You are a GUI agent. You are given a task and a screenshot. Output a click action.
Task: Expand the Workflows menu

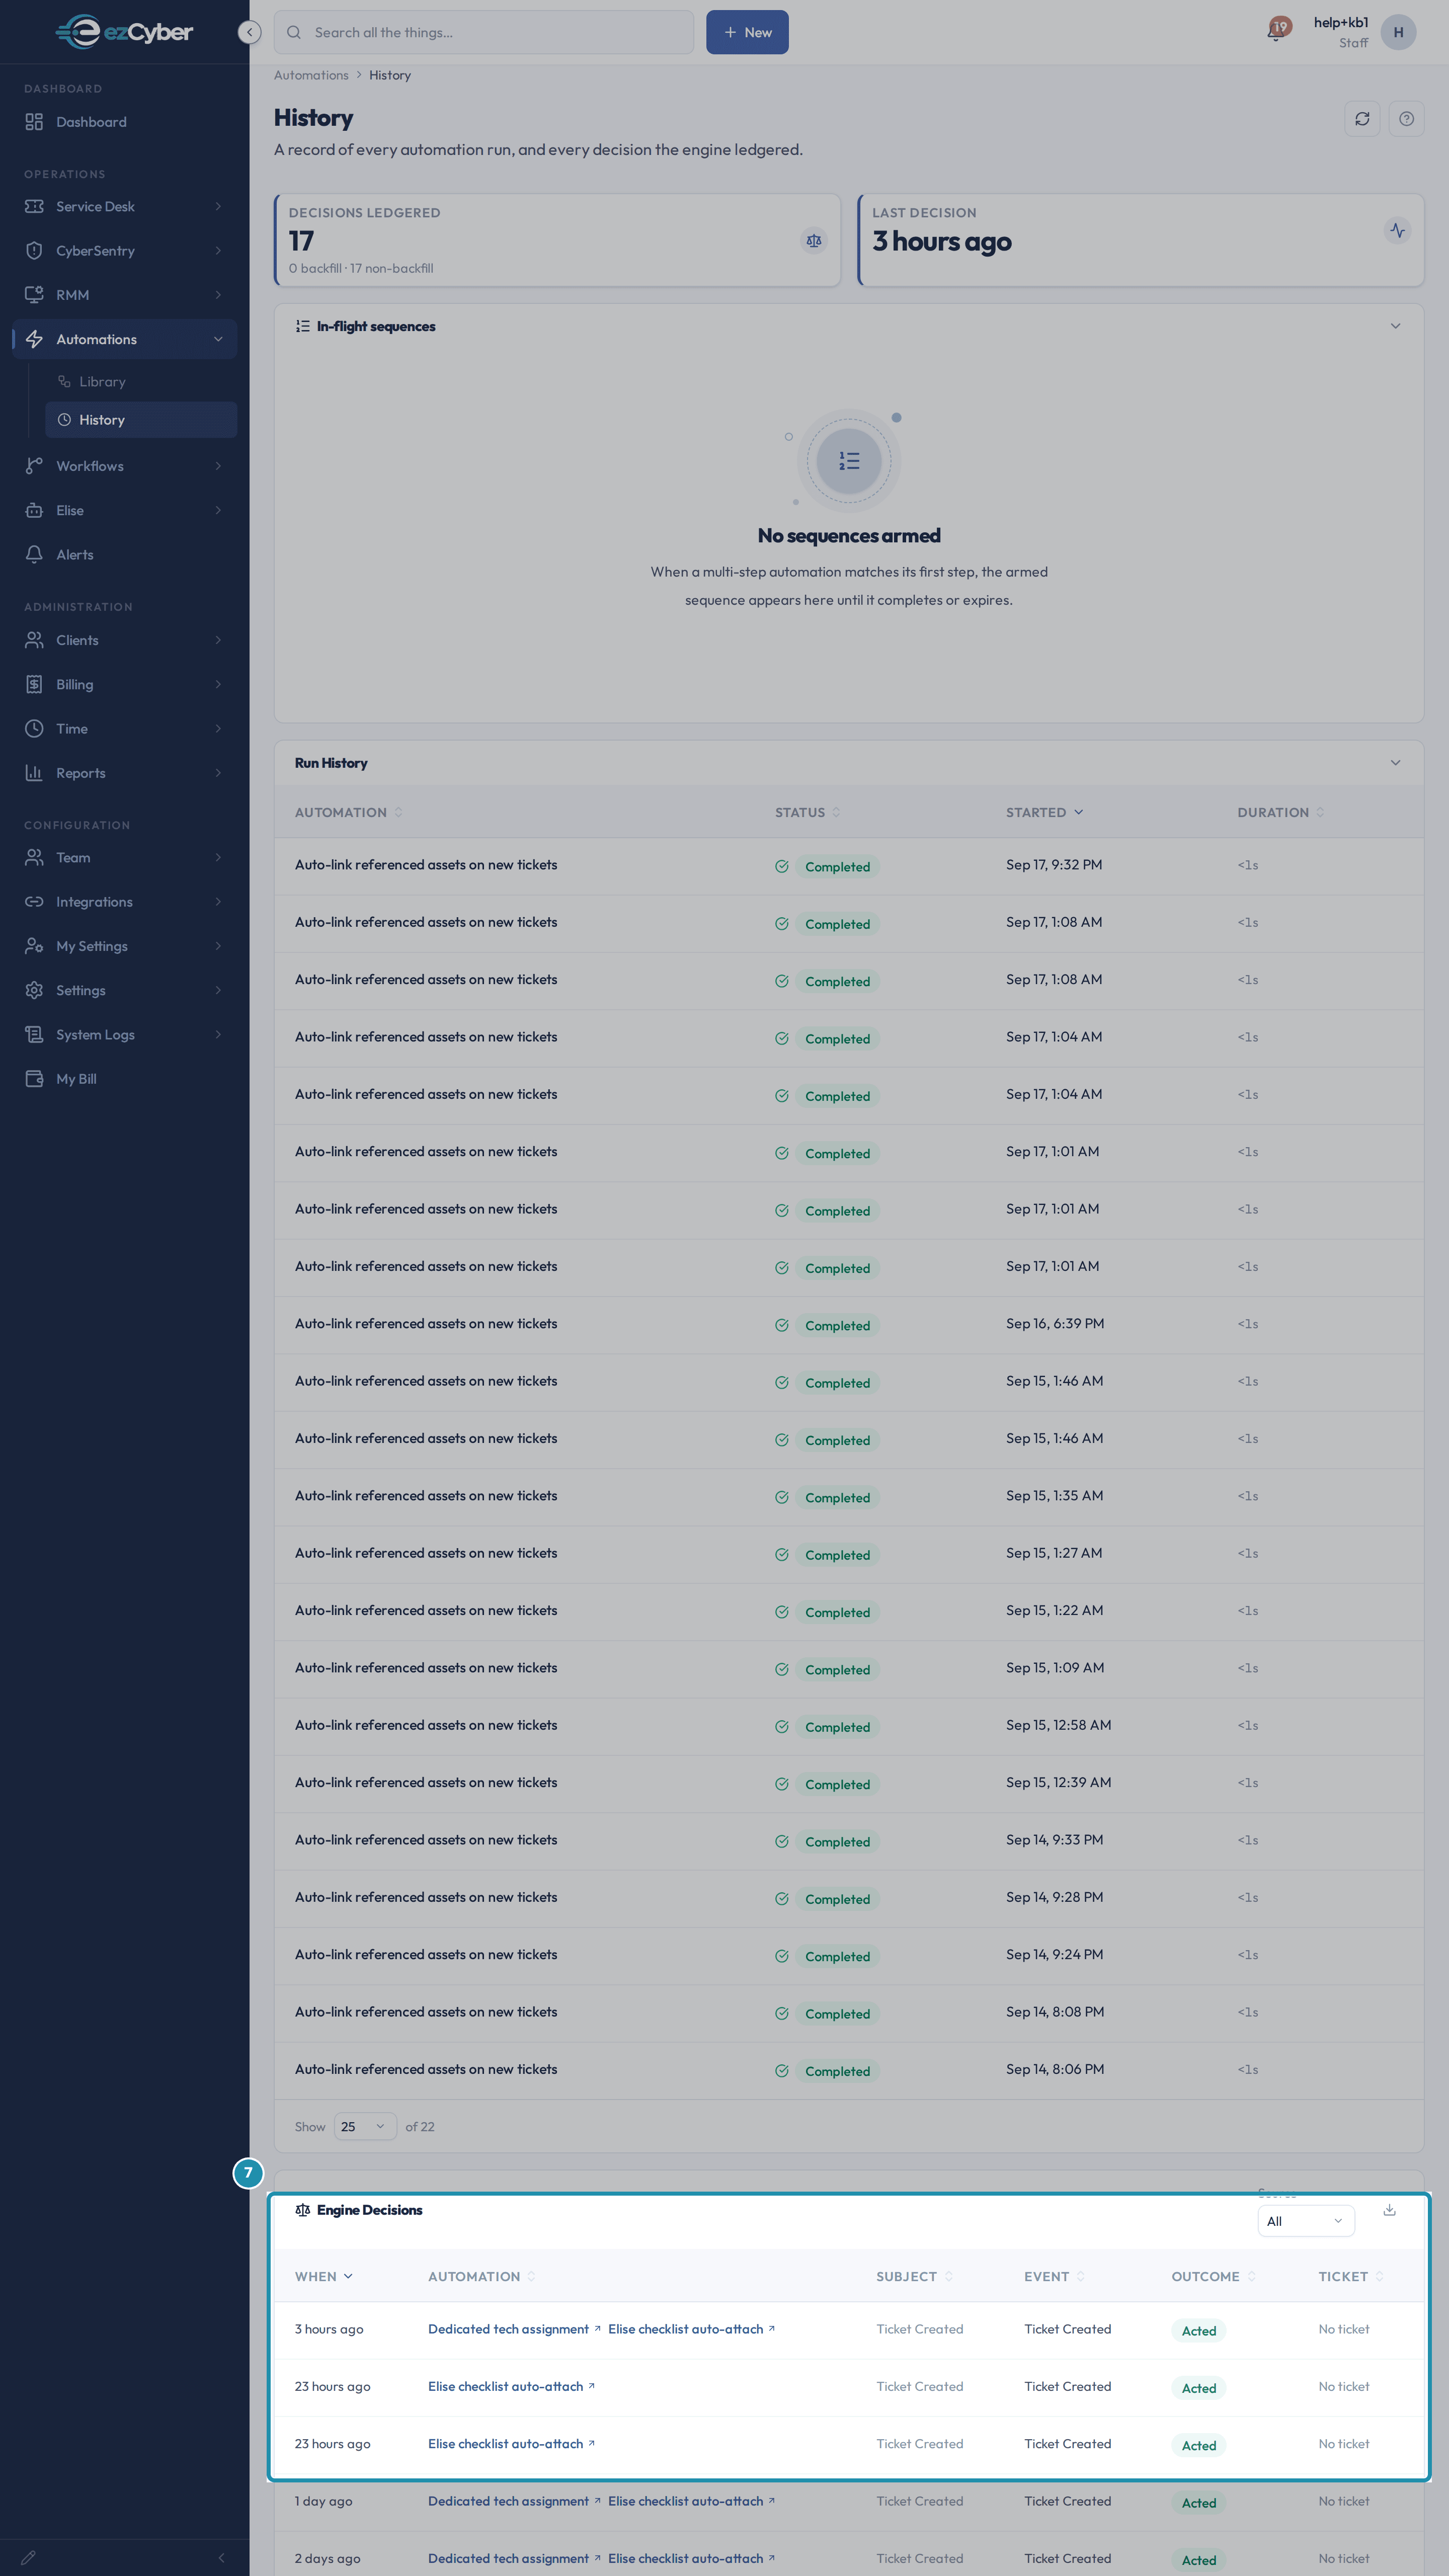[124, 466]
